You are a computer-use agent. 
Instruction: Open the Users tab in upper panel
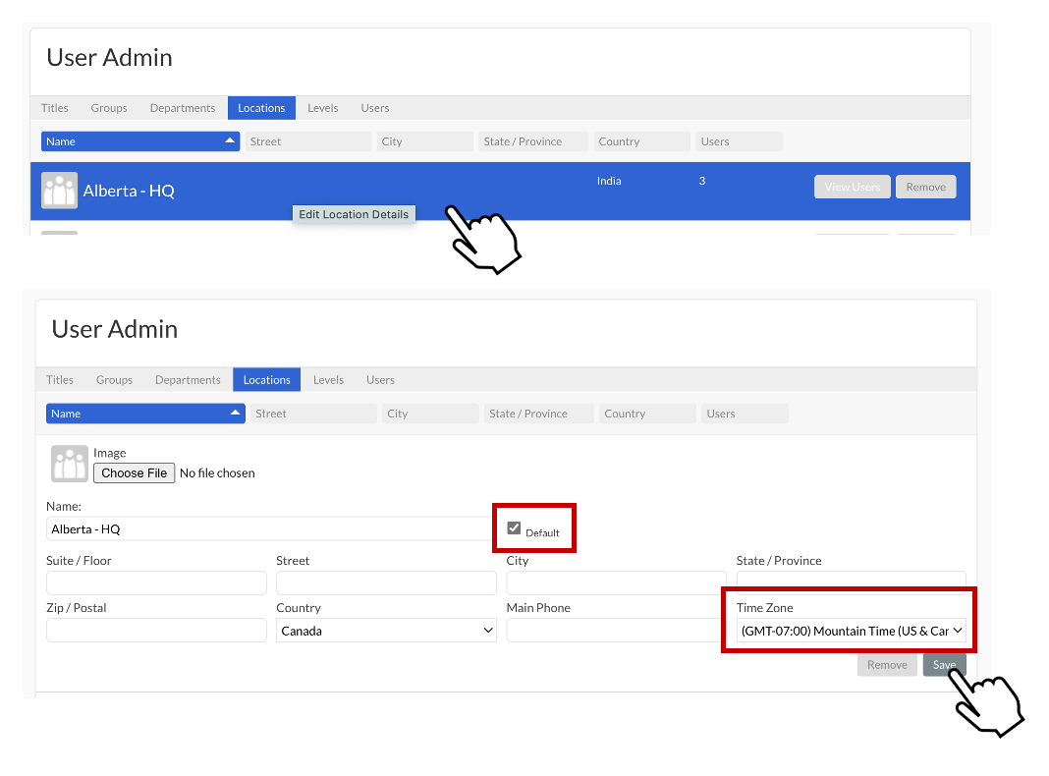374,108
